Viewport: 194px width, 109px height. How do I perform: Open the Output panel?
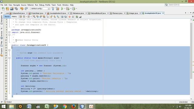click(8, 102)
